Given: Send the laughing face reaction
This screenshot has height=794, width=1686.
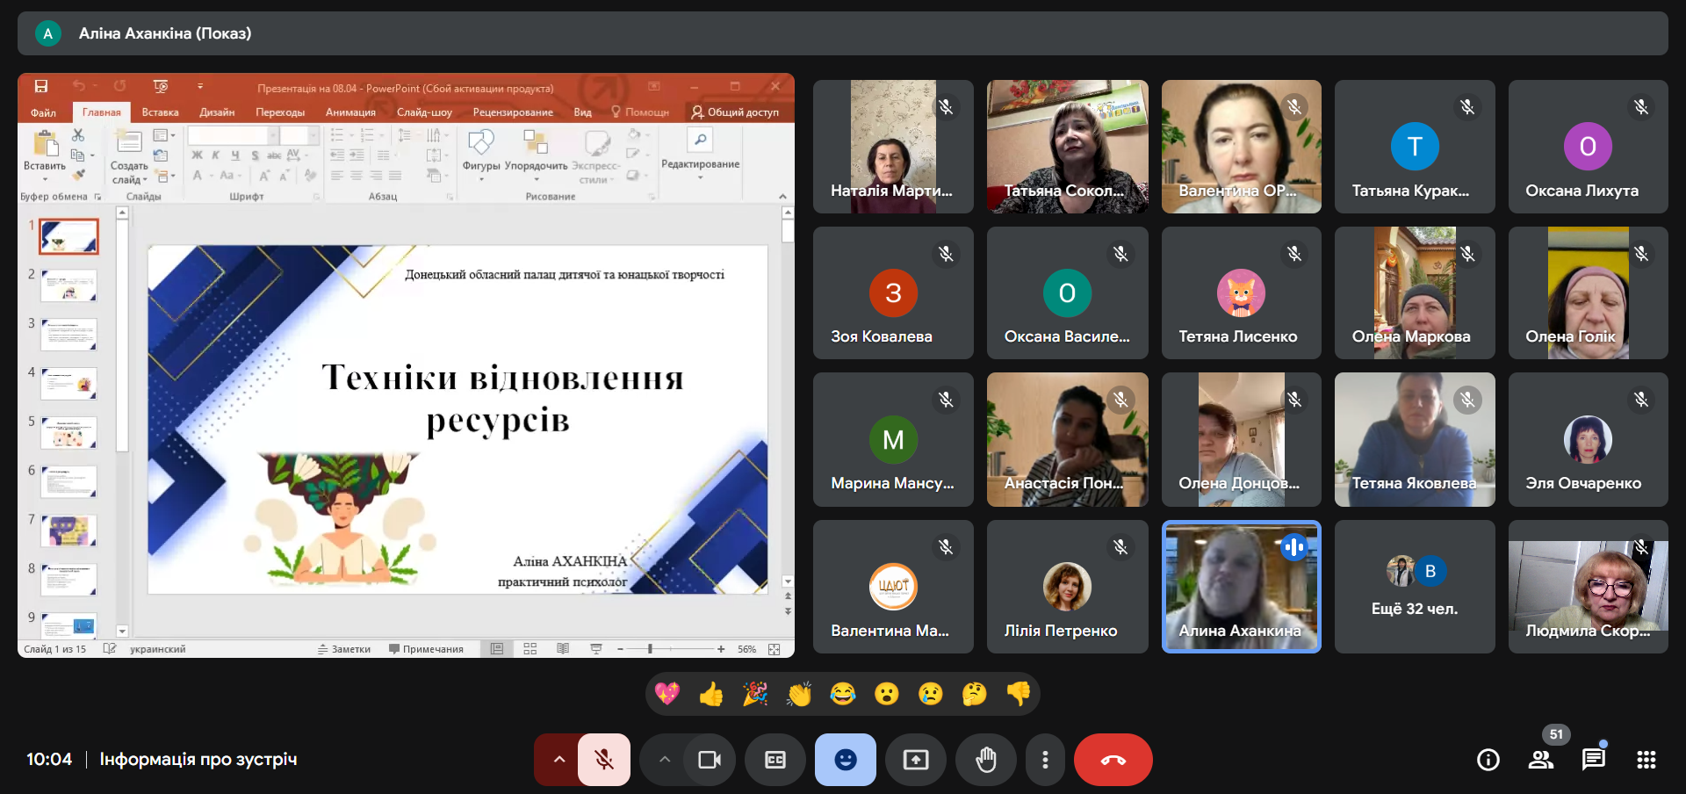Looking at the screenshot, I should [x=843, y=694].
